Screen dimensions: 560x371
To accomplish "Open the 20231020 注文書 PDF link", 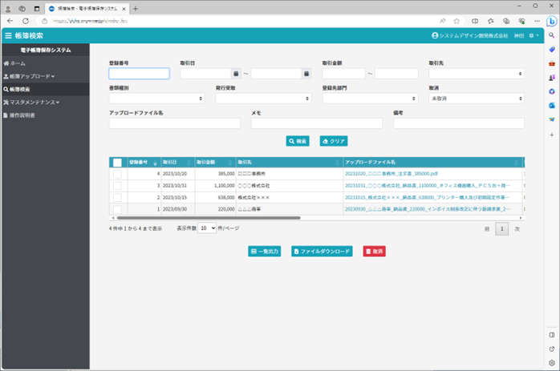I will (x=391, y=174).
